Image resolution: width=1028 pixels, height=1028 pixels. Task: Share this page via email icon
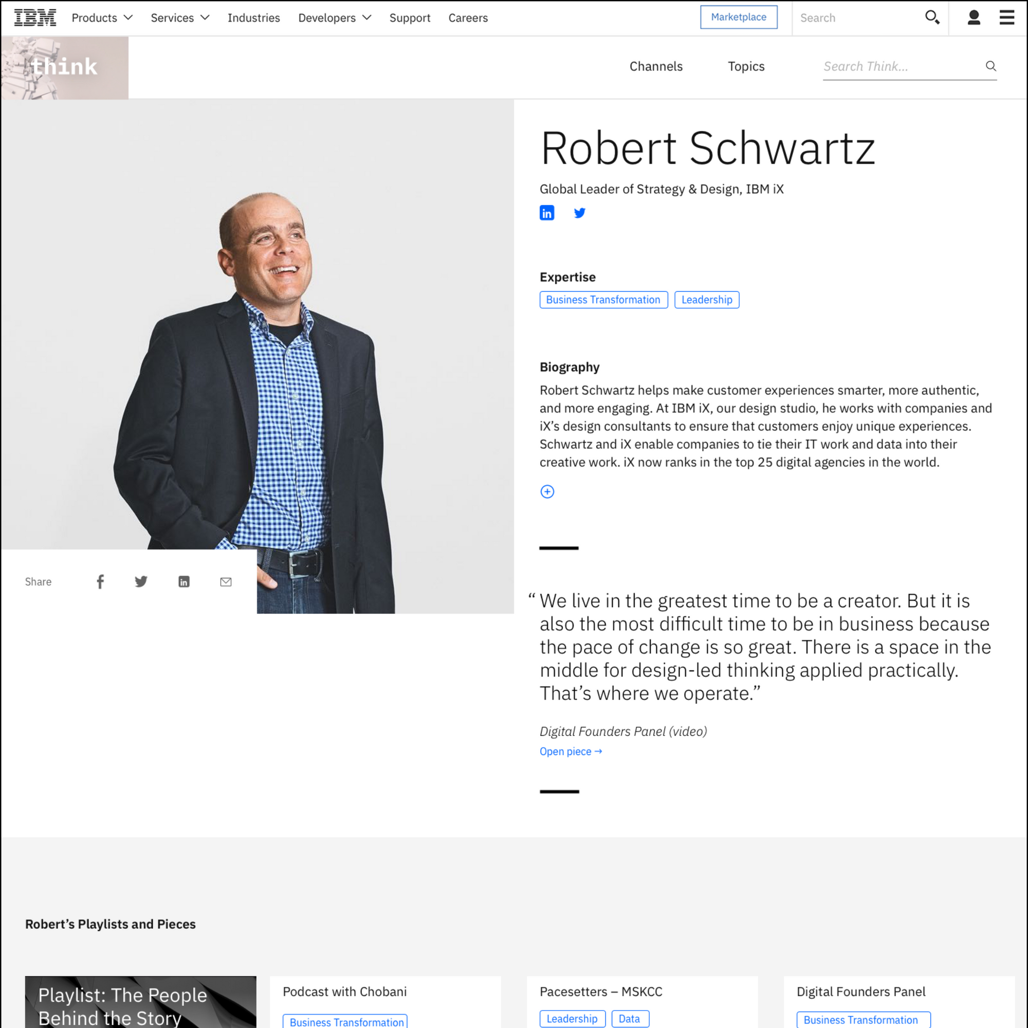226,581
